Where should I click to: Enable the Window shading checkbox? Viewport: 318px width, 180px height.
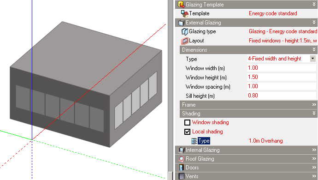coord(187,122)
